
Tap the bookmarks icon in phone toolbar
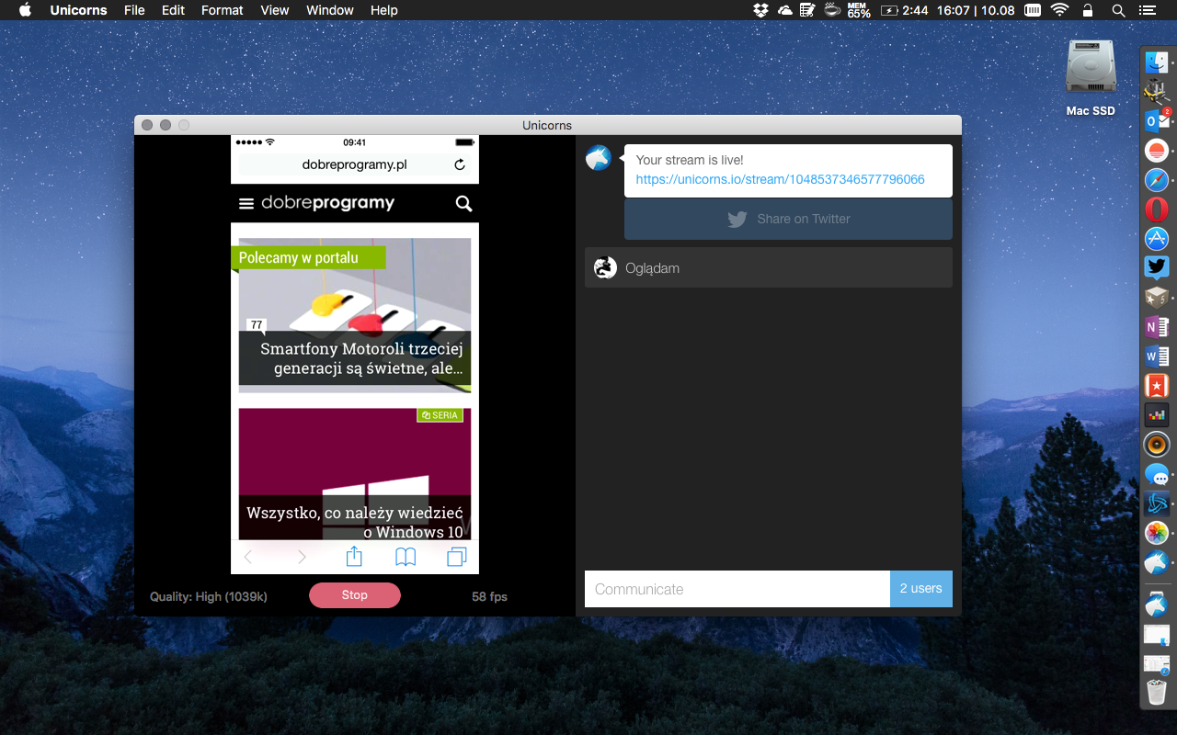pos(406,557)
